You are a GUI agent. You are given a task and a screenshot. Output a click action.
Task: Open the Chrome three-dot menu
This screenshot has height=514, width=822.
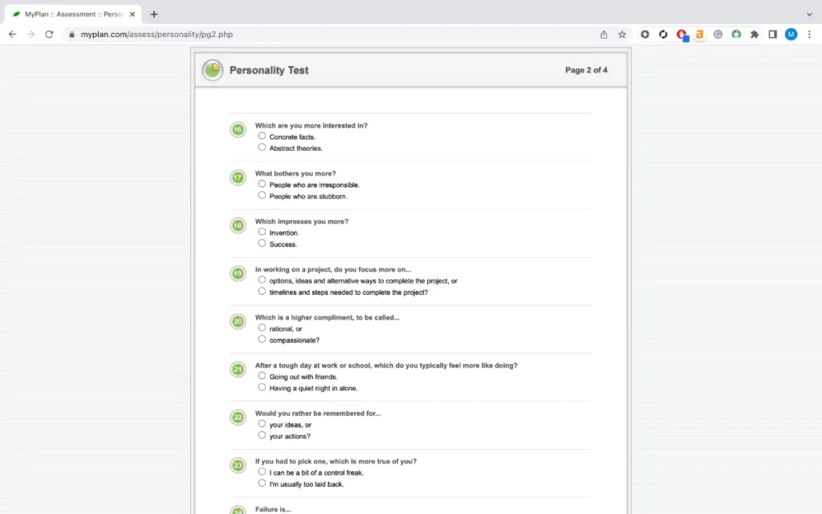point(809,34)
